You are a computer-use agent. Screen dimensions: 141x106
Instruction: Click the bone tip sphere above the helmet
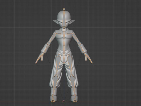point(64,9)
